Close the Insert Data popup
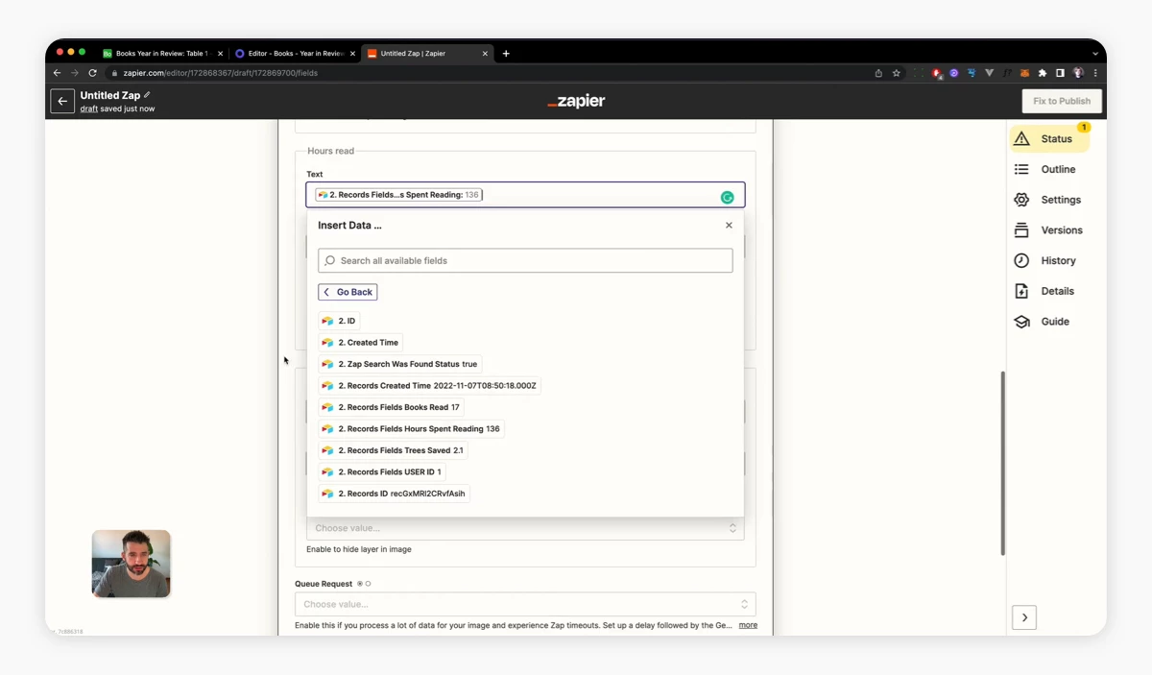 point(729,226)
